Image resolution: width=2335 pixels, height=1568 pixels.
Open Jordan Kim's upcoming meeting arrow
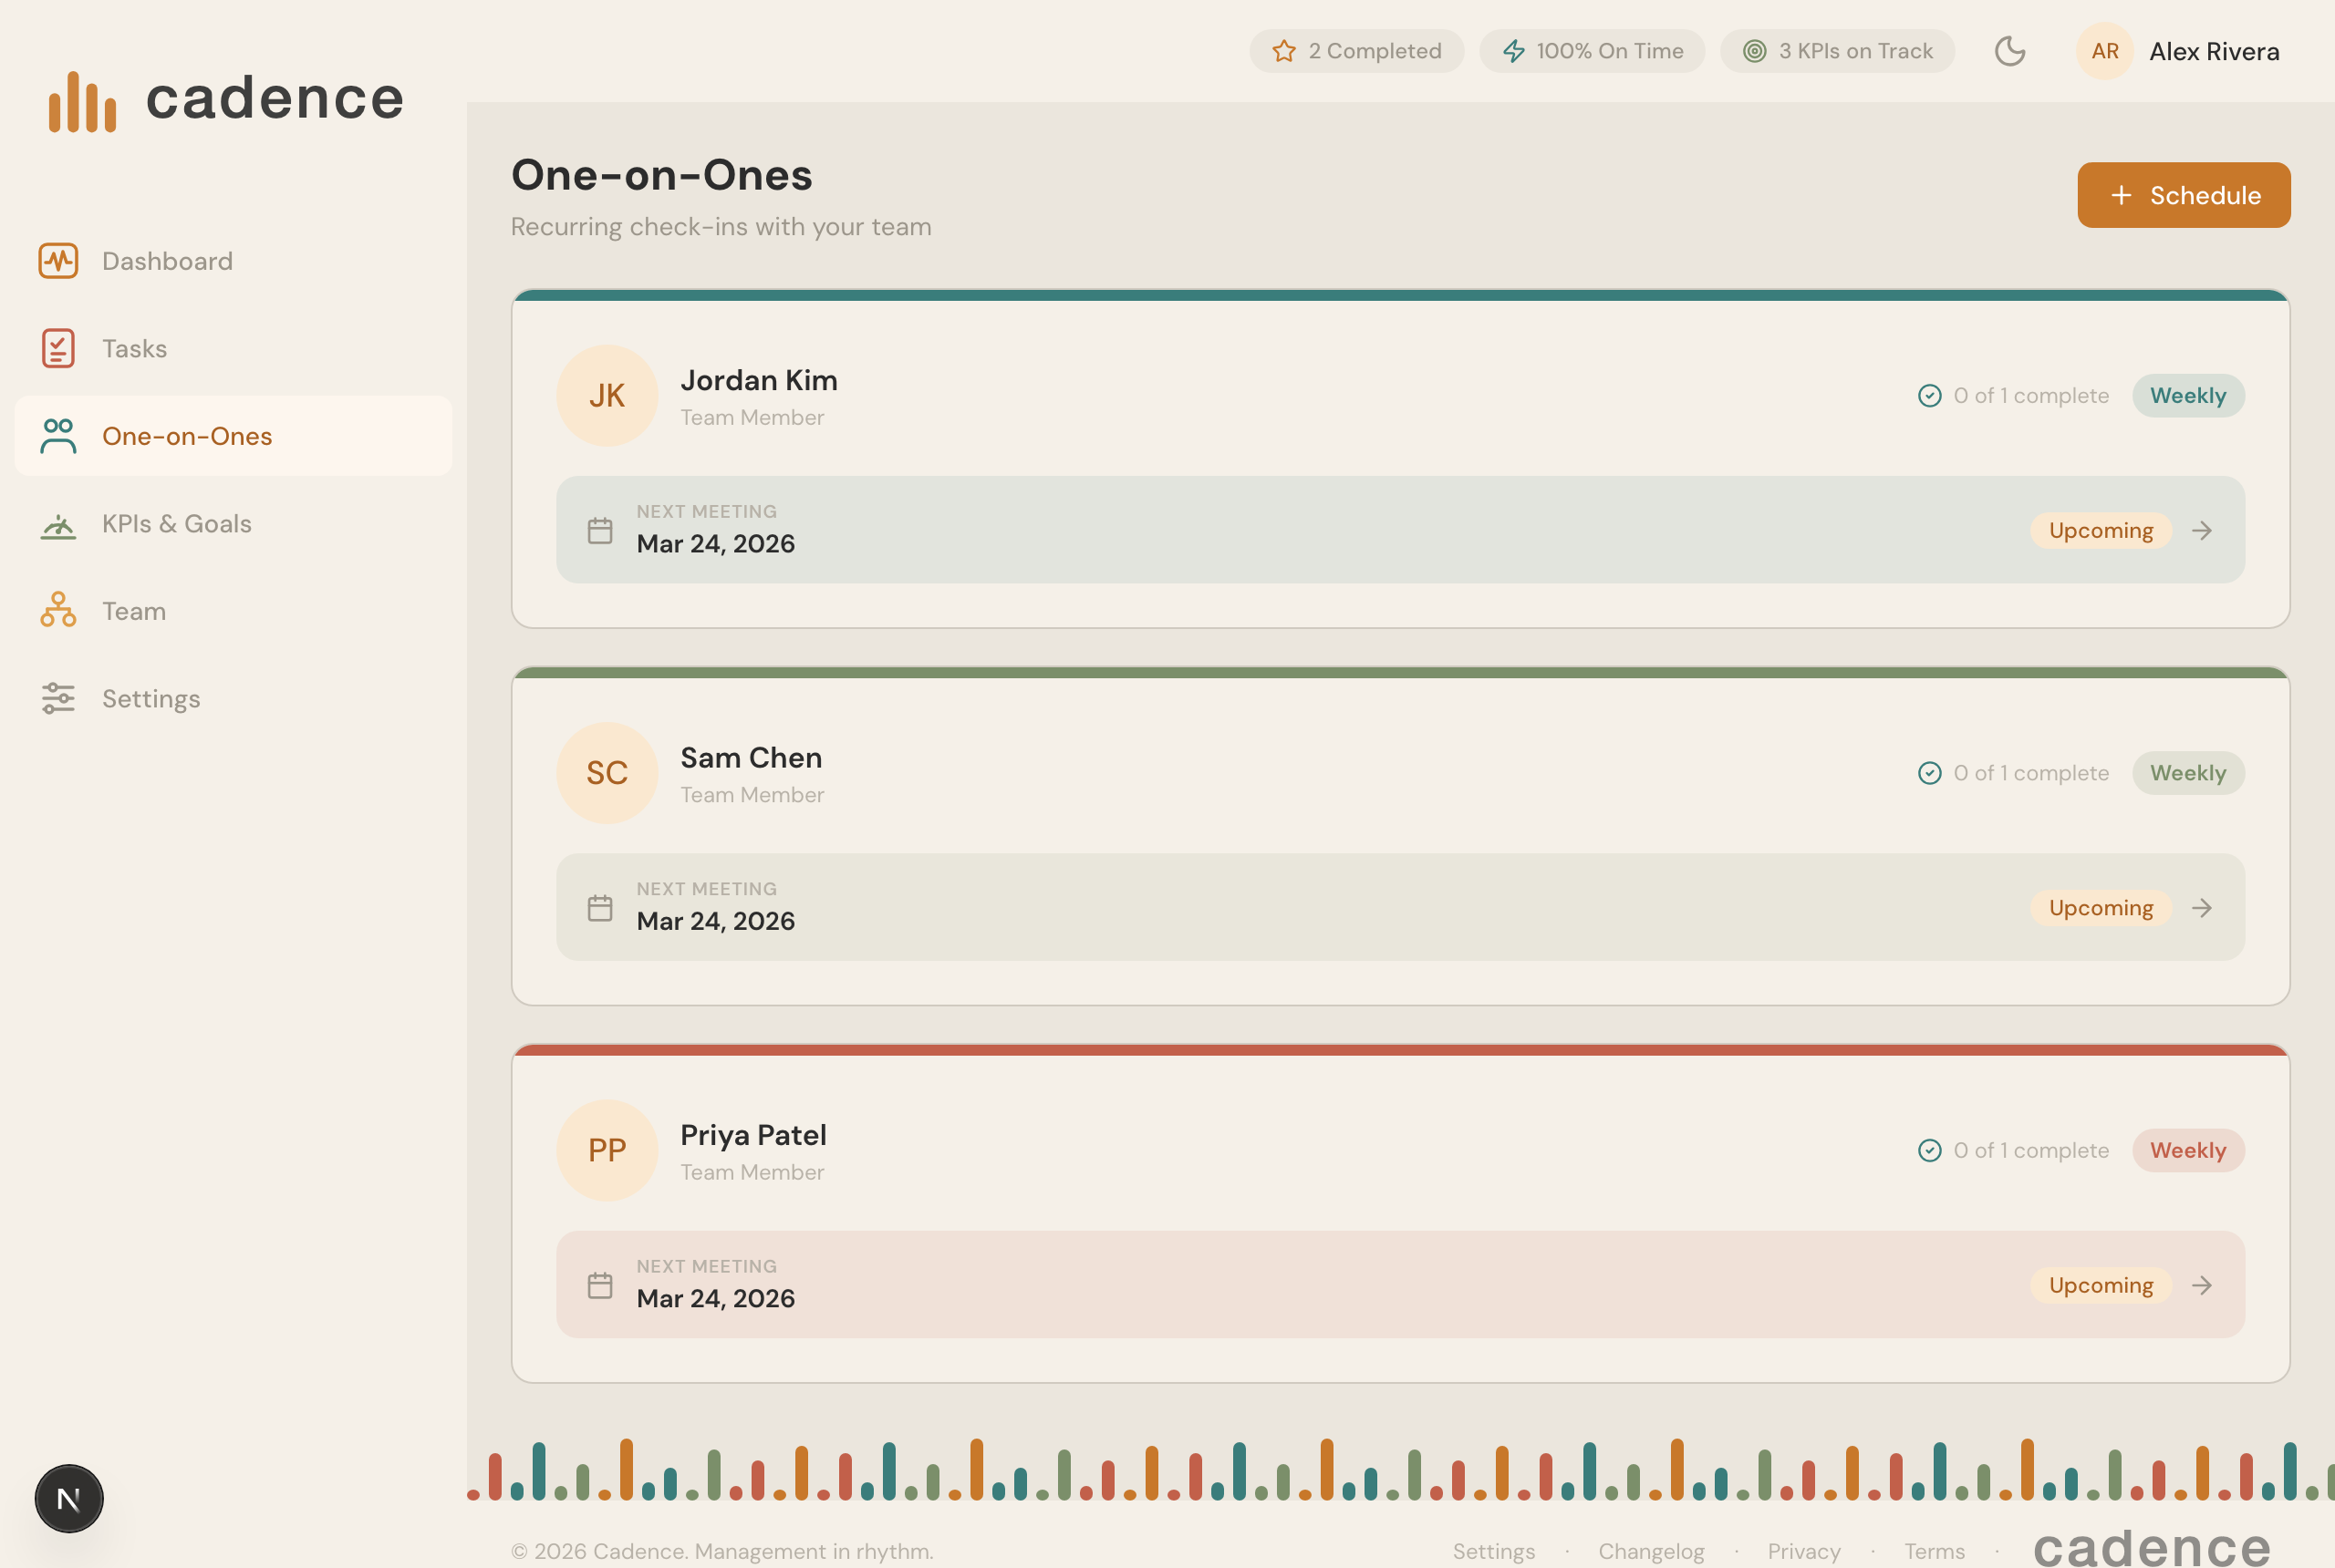(x=2201, y=530)
